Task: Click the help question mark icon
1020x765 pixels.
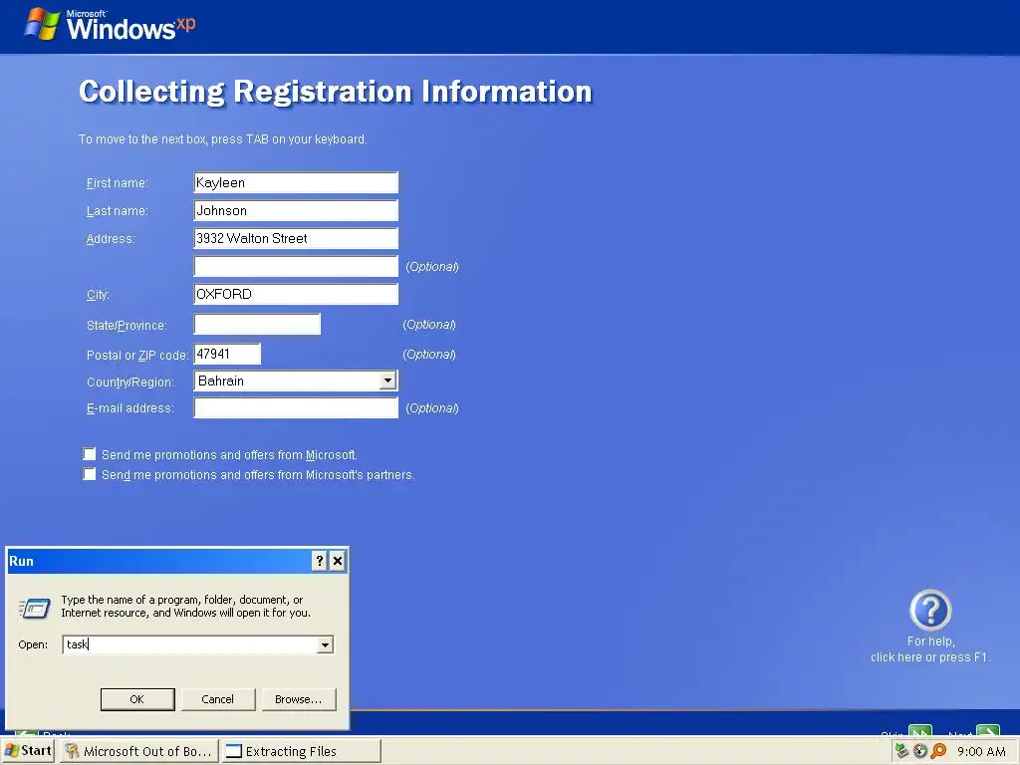Action: pyautogui.click(x=930, y=611)
